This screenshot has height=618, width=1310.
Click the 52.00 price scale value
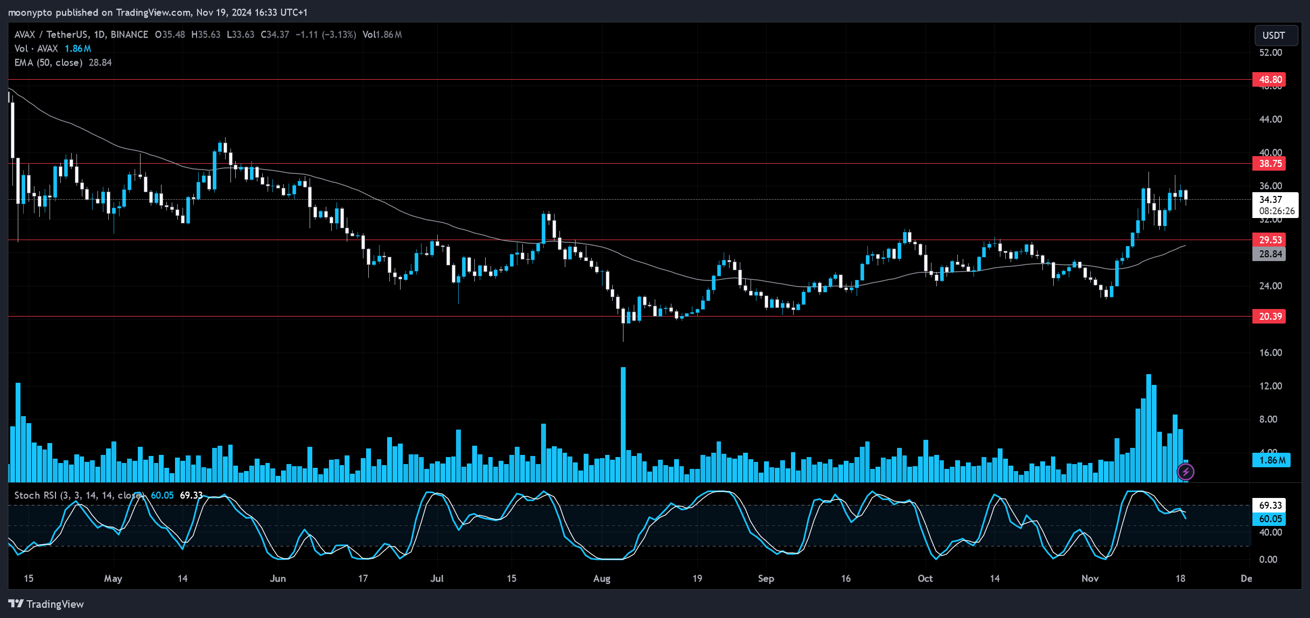coord(1270,53)
